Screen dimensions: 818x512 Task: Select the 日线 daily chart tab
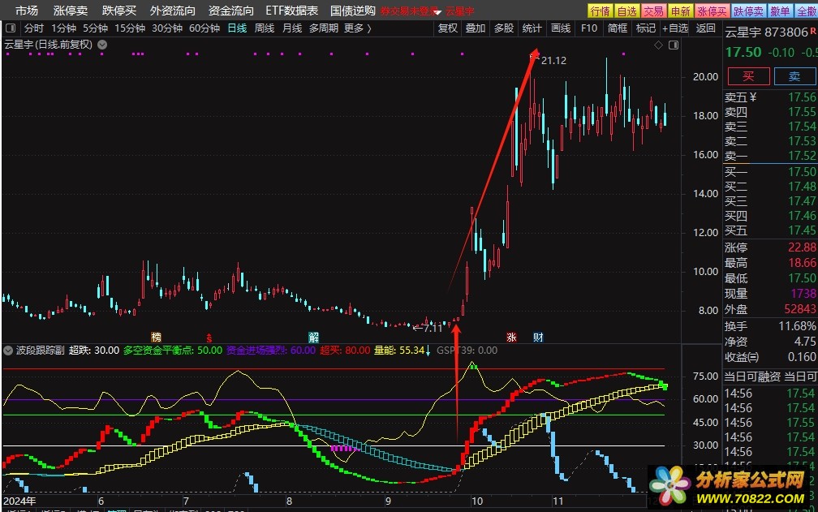coord(237,28)
